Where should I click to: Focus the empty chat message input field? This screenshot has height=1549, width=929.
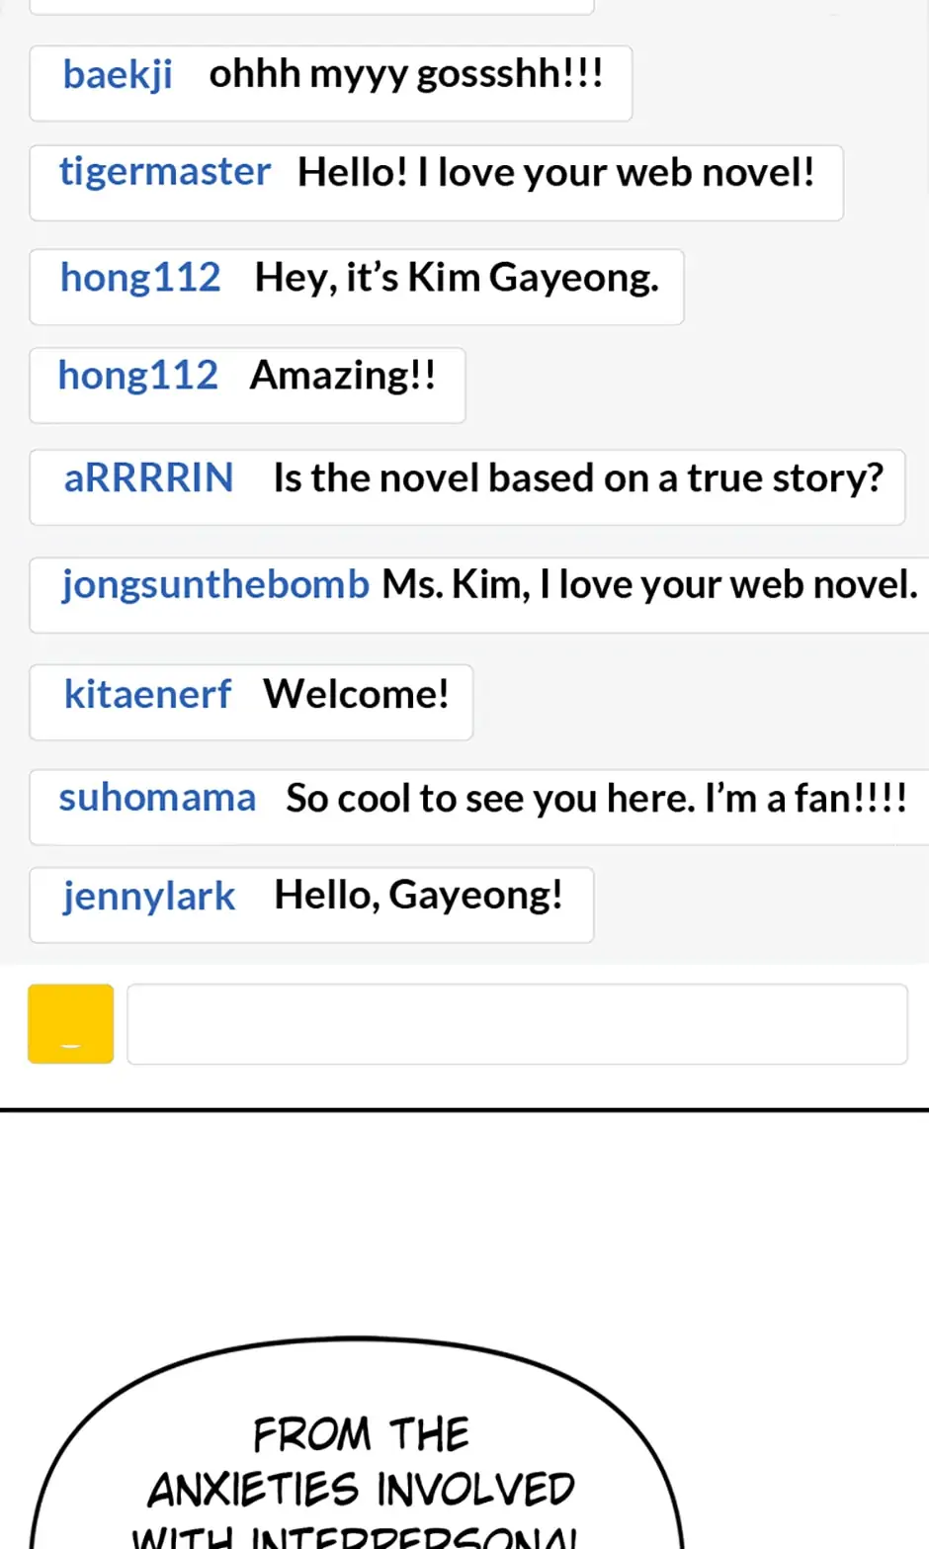coord(517,1023)
